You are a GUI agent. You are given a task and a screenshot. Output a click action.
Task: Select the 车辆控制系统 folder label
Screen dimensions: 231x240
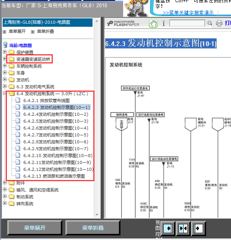tap(29, 66)
